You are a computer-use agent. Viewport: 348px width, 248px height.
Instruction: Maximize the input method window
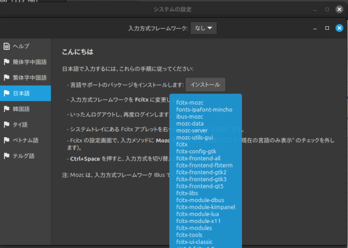(x=327, y=28)
